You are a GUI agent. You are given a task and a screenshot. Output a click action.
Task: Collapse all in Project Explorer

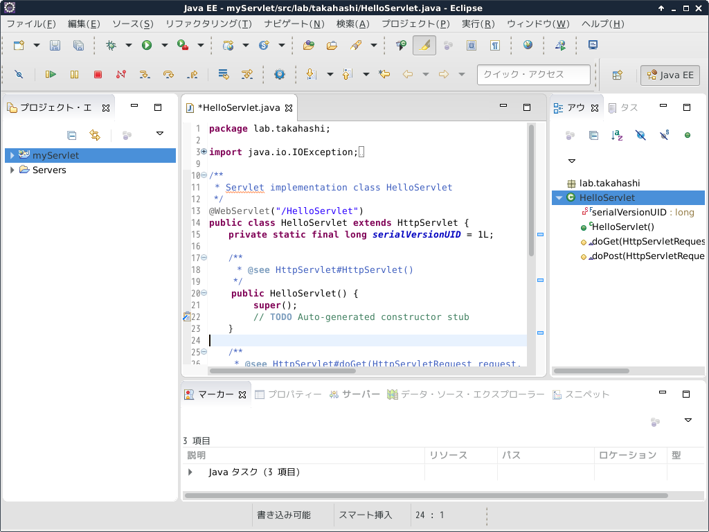(x=71, y=135)
